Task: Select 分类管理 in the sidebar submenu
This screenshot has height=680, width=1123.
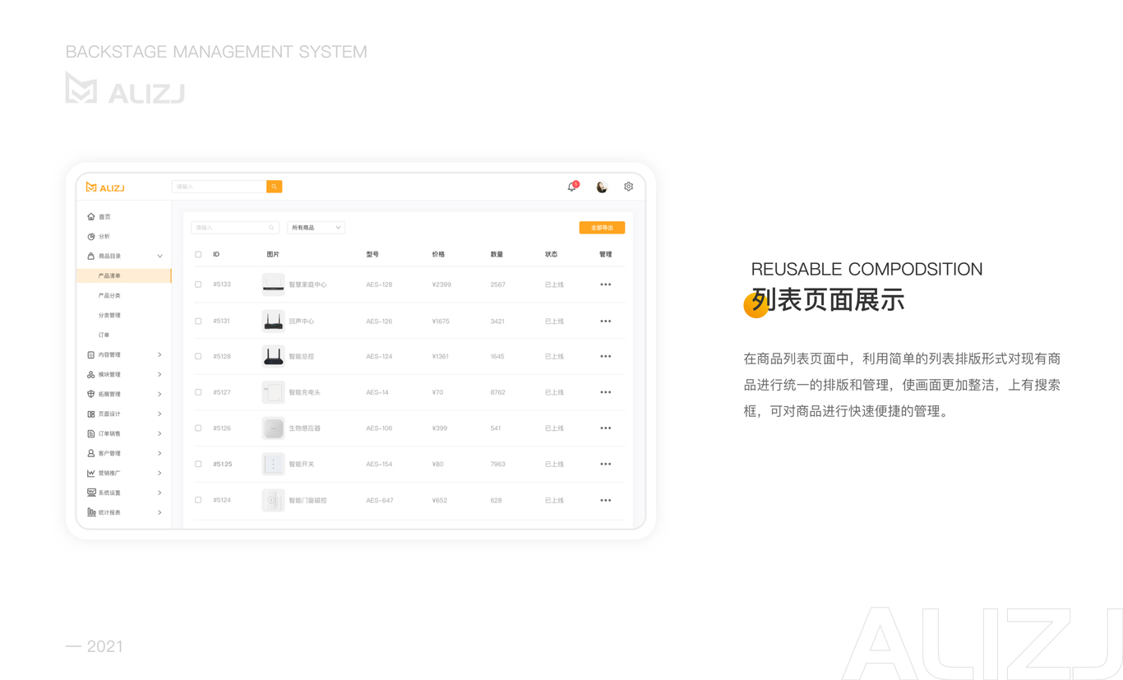Action: tap(109, 315)
